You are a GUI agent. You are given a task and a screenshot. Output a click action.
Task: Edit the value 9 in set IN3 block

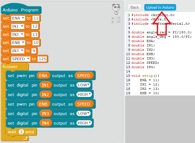(34, 51)
